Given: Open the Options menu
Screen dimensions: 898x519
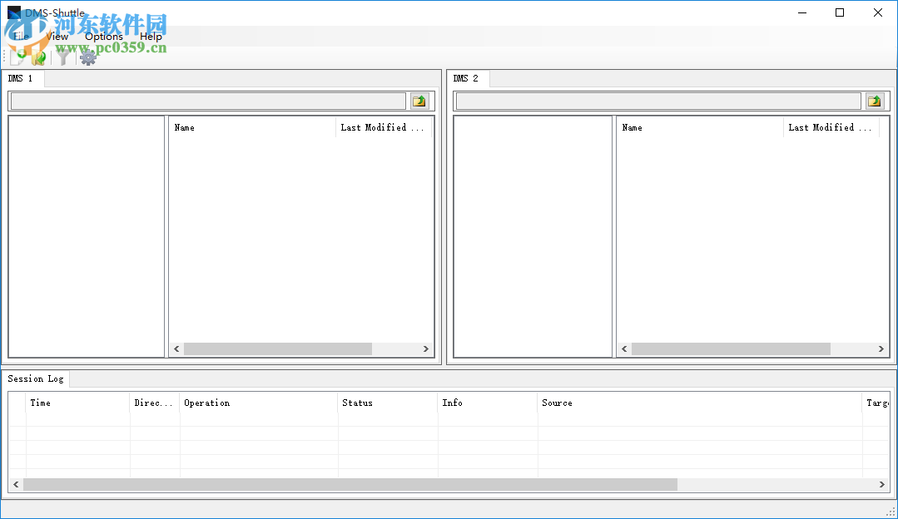Looking at the screenshot, I should click(103, 36).
